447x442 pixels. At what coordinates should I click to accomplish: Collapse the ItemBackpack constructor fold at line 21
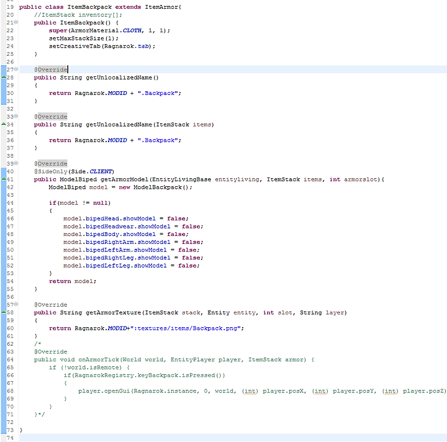tap(16, 22)
